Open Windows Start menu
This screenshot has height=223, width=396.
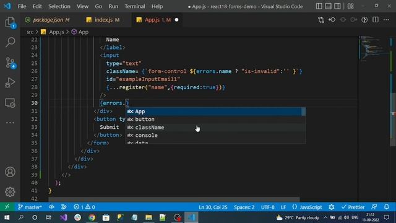pyautogui.click(x=7, y=217)
